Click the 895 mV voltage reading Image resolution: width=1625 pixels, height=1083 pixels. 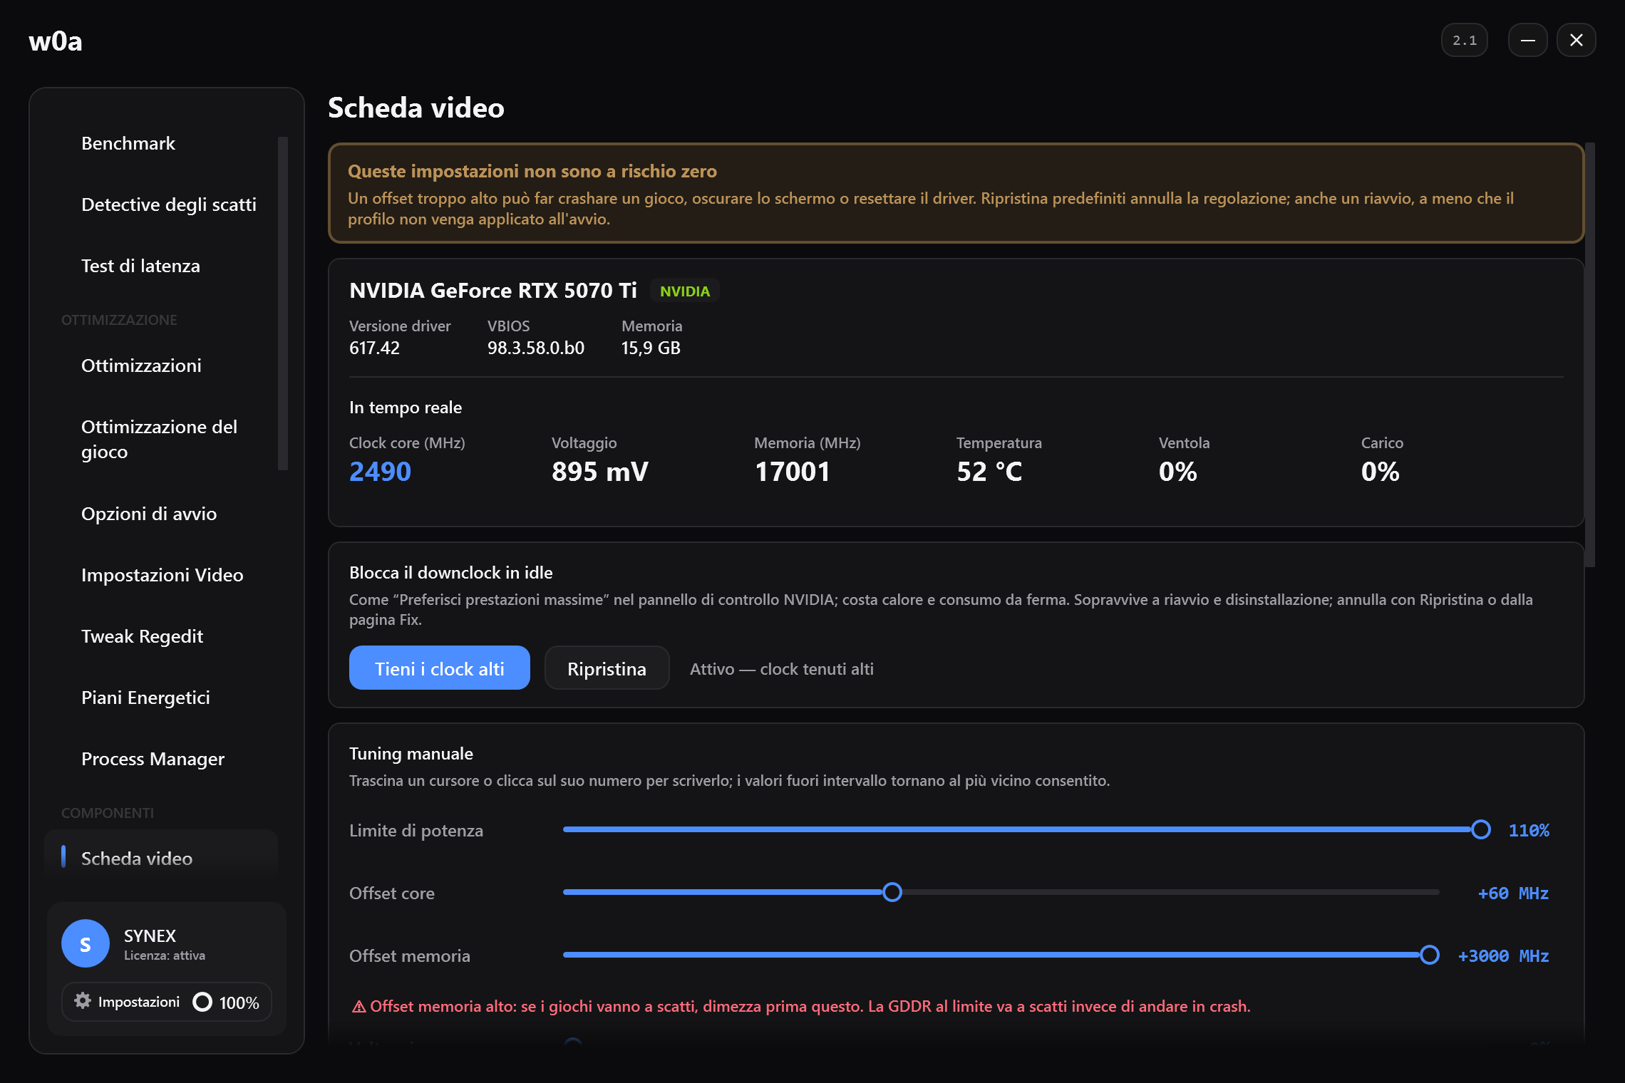(600, 472)
